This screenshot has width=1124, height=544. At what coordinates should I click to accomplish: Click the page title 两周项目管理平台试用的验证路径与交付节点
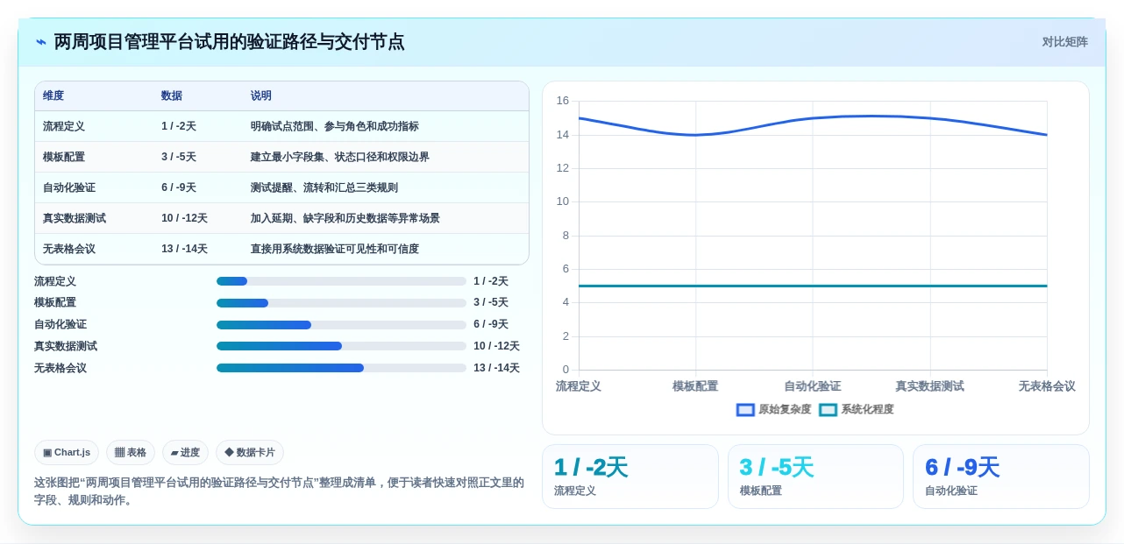tap(229, 42)
